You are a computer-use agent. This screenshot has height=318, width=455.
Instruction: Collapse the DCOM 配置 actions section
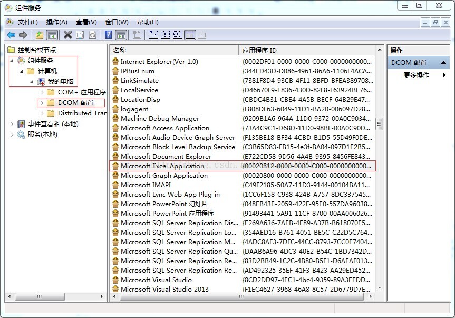[x=443, y=62]
